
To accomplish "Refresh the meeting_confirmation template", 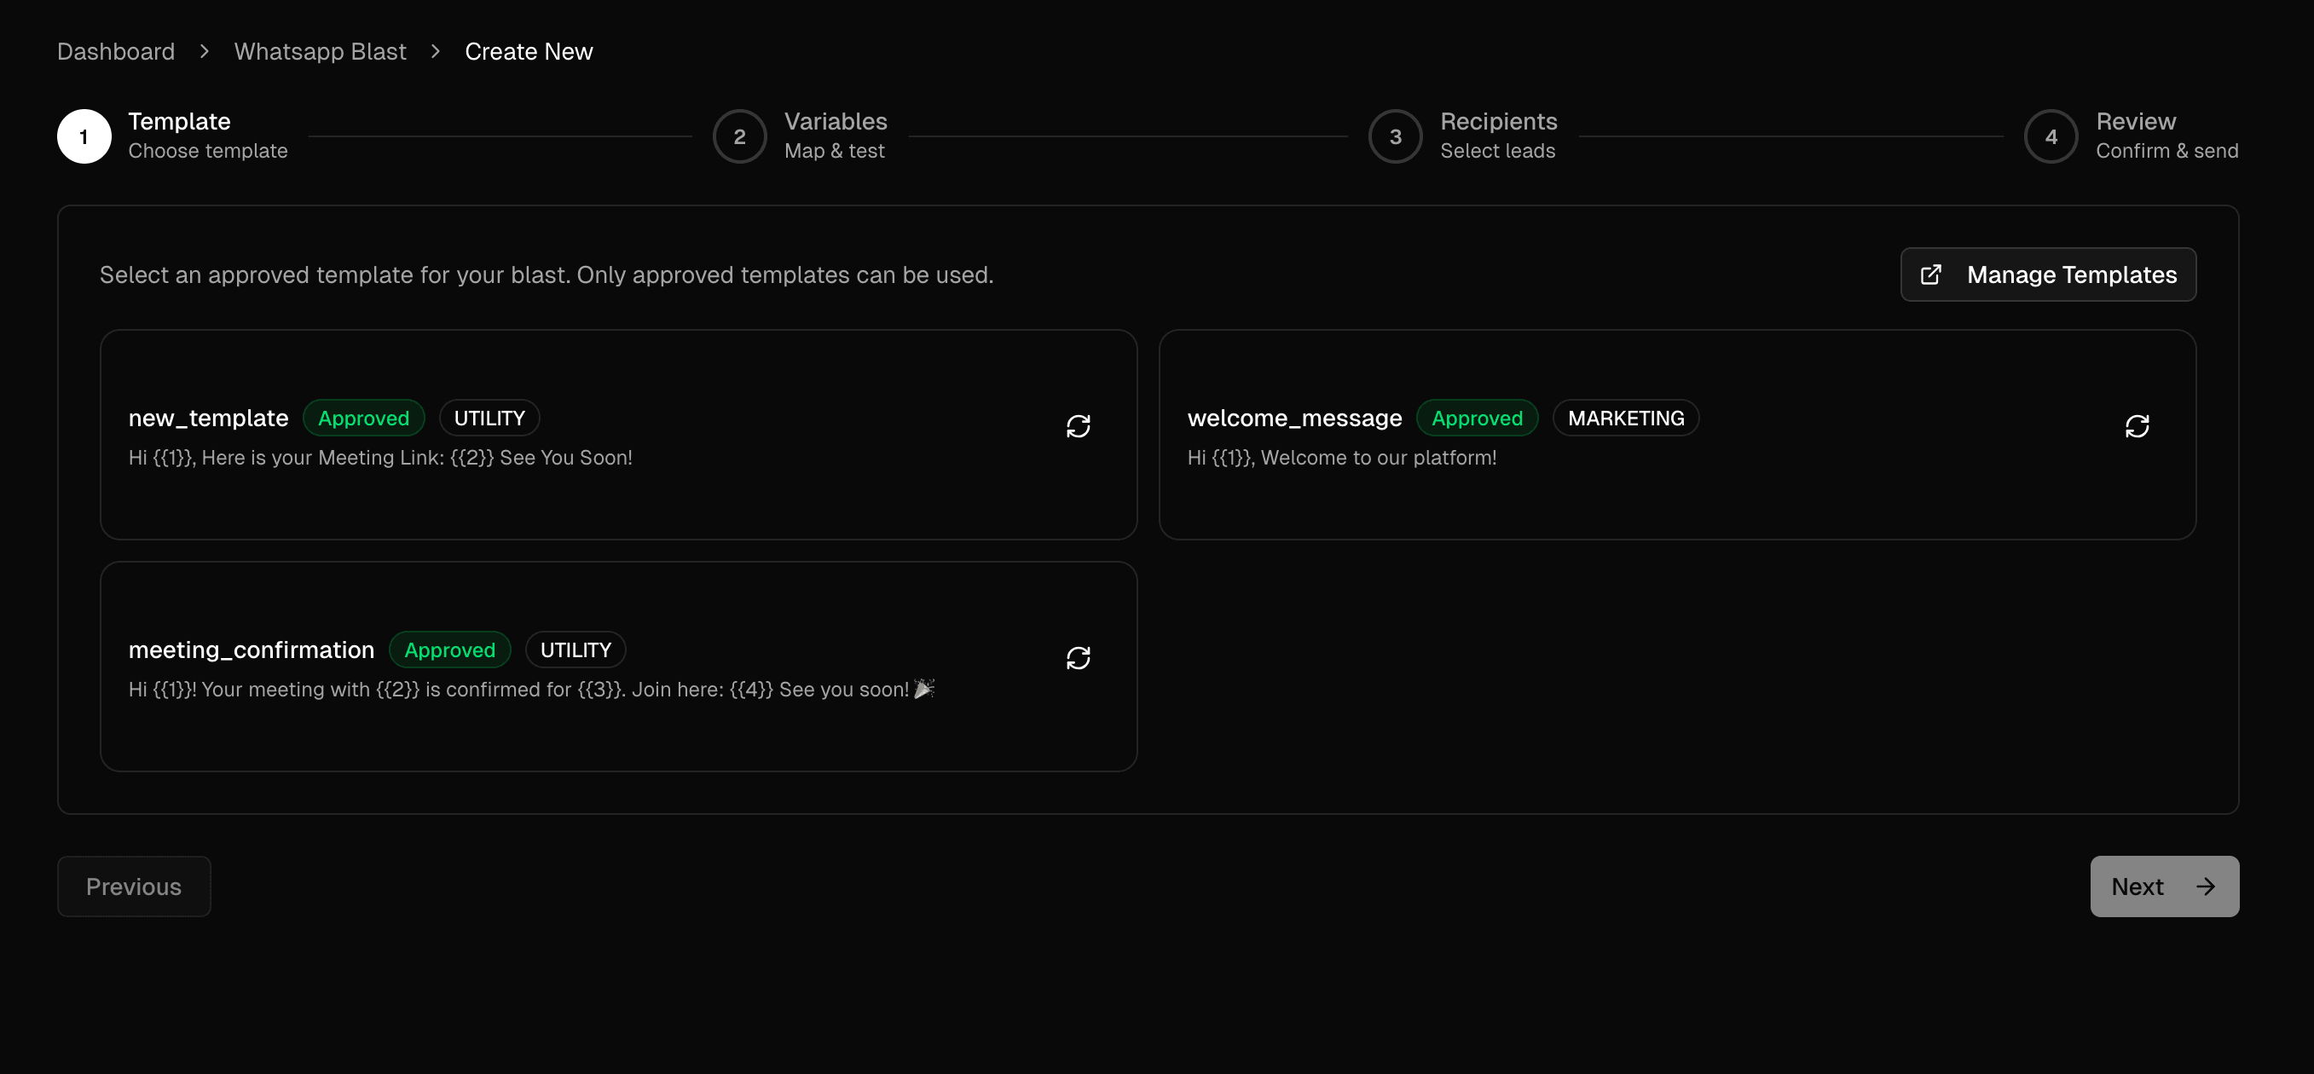I will 1078,658.
